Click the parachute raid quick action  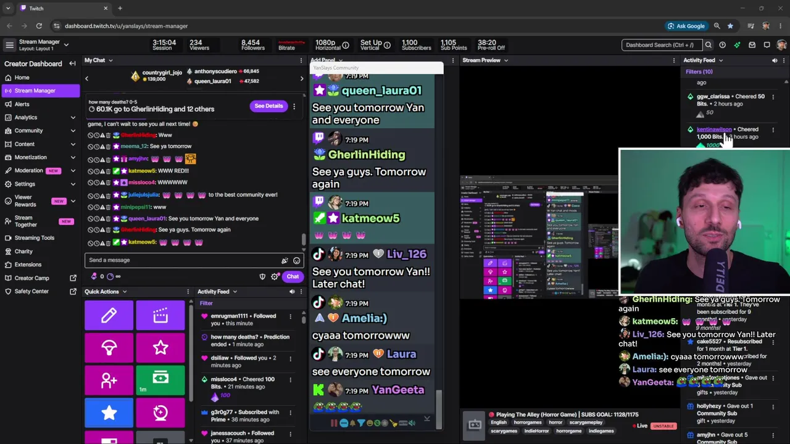coord(109,347)
